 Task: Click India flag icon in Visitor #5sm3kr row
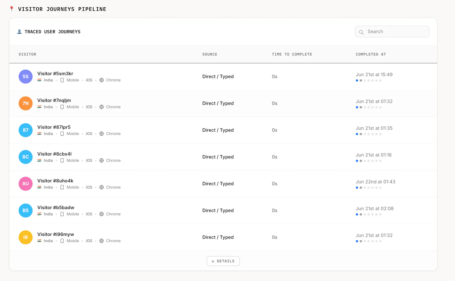40,80
